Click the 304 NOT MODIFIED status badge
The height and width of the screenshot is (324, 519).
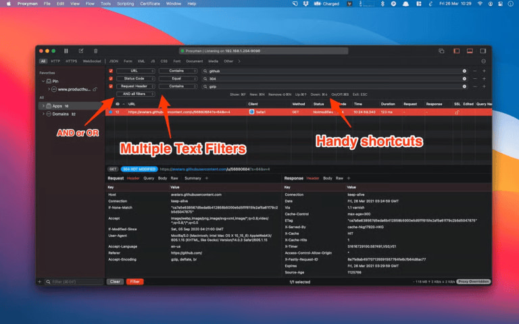tap(139, 169)
